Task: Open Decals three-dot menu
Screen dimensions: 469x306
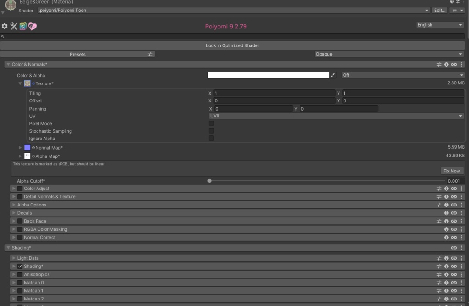Action: [461, 213]
